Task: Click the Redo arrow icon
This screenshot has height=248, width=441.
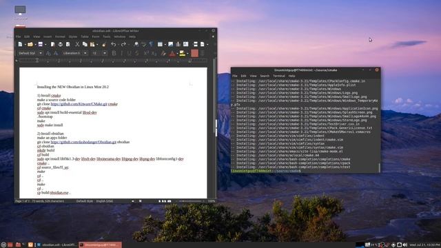Action: (123, 44)
